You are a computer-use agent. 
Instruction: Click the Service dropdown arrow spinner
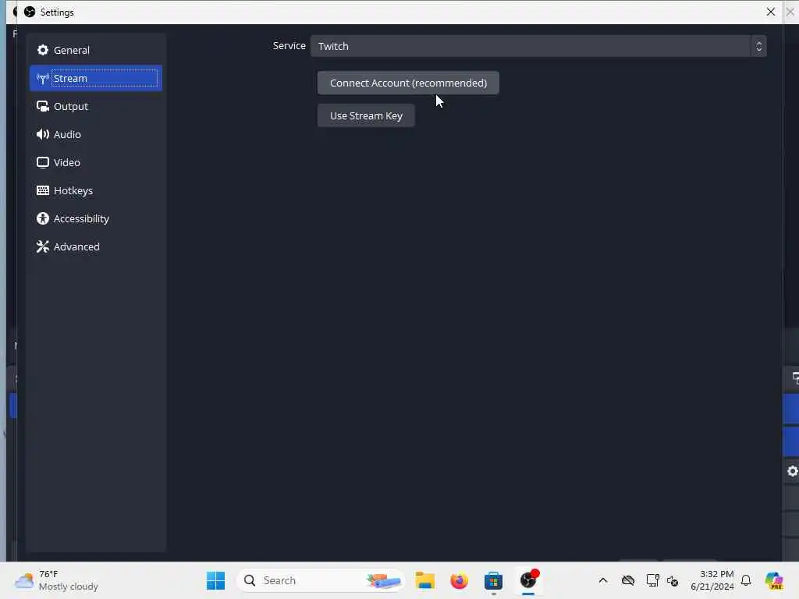point(758,46)
